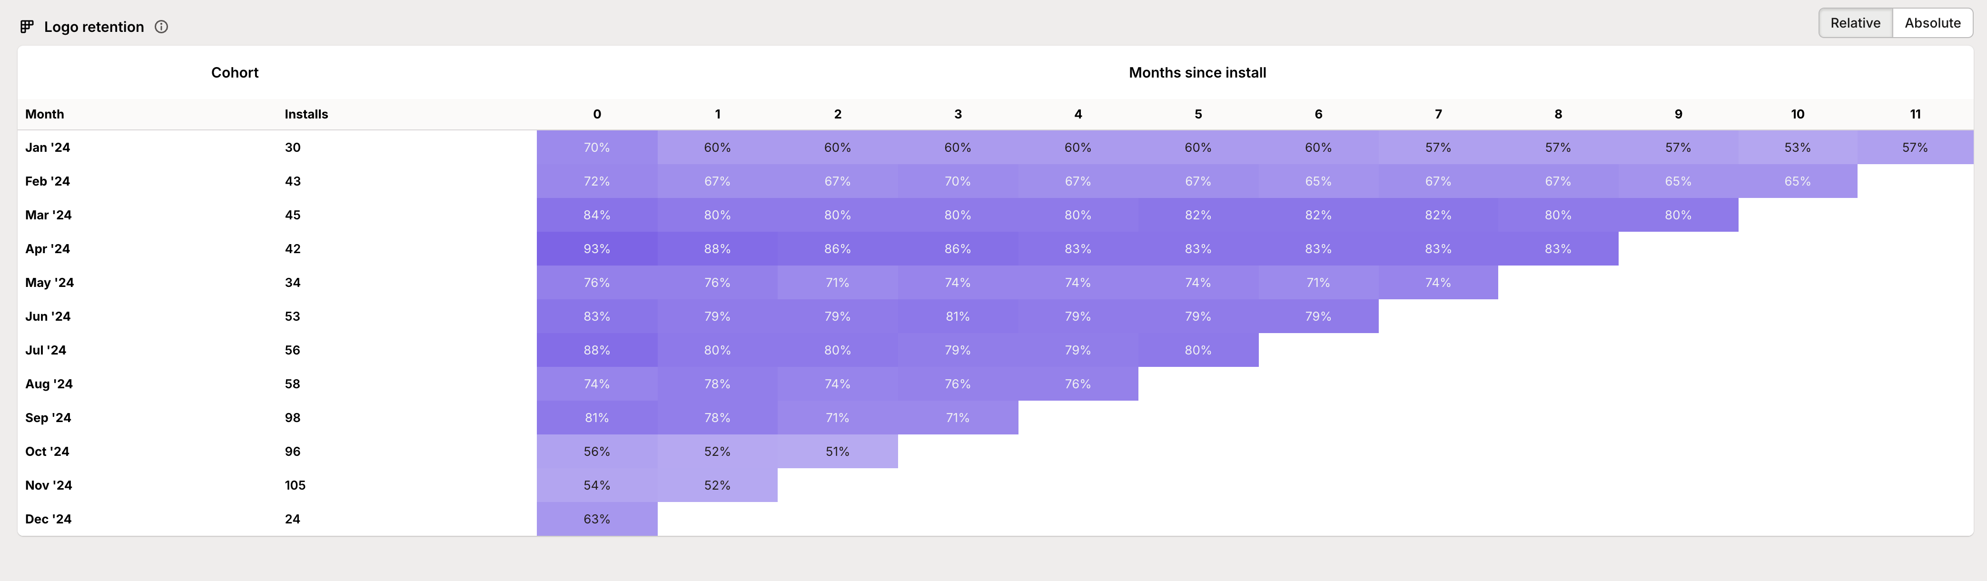Click the info icon beside Logo retention
Image resolution: width=1987 pixels, height=581 pixels.
pos(161,27)
